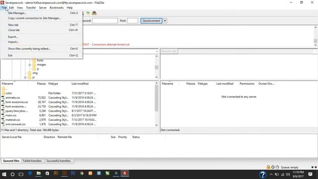
Task: Focus the Port input field
Action: tap(133, 21)
